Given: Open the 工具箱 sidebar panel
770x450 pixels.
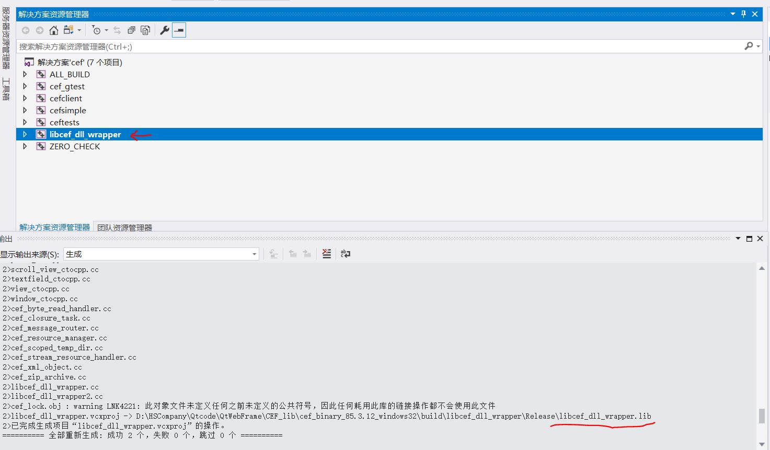Looking at the screenshot, I should (x=7, y=89).
